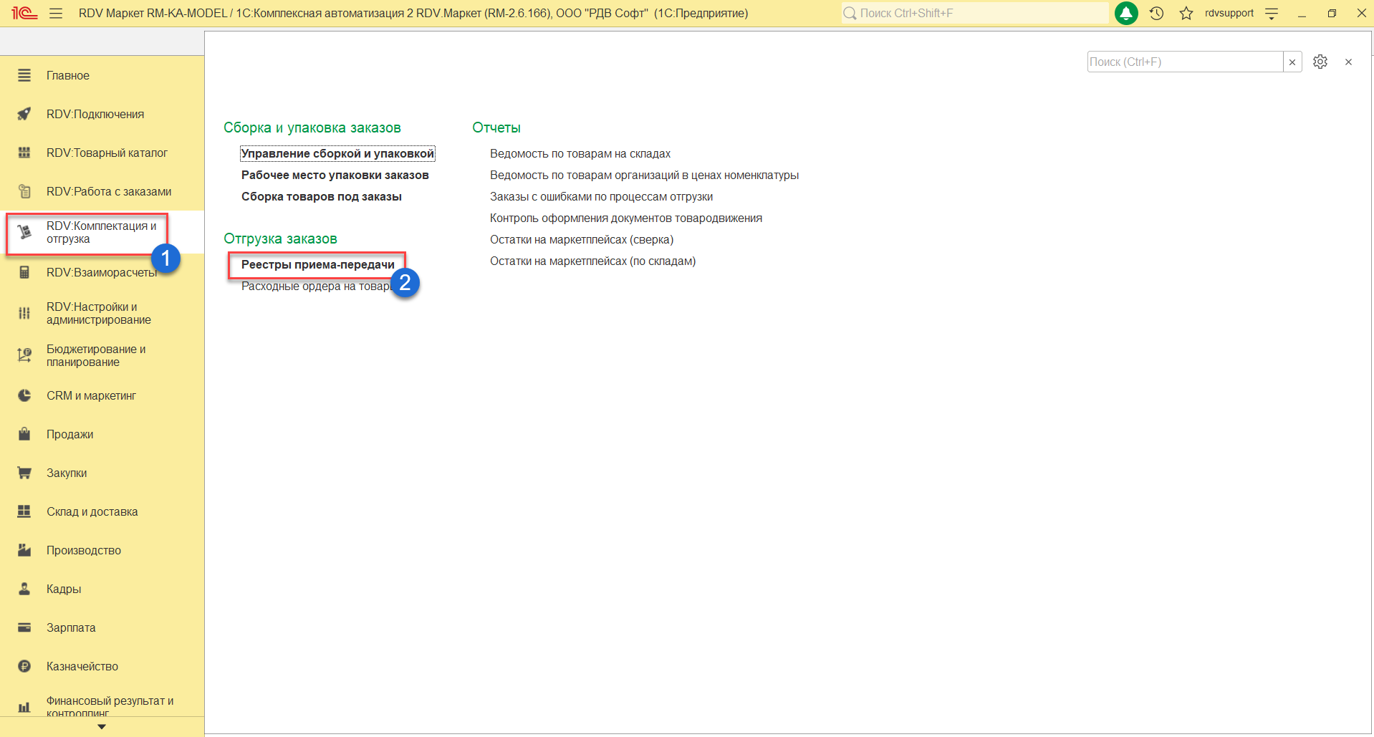Screen dimensions: 1374x737
Task: Open Сборка товаров под заказы
Action: pos(322,196)
